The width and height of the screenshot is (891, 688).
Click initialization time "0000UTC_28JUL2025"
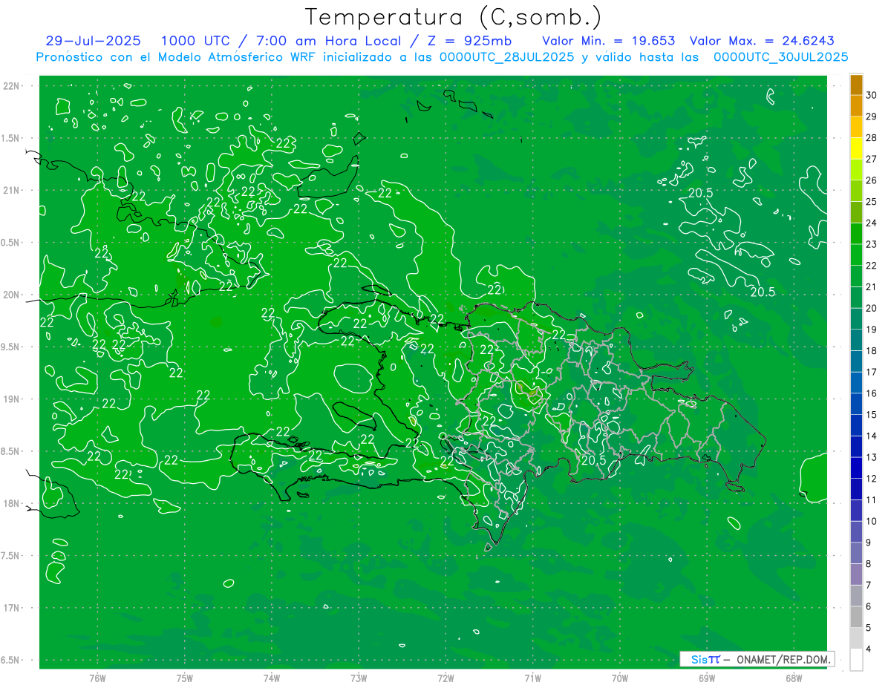coord(507,56)
